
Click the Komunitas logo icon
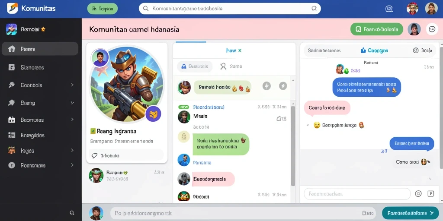click(x=12, y=9)
